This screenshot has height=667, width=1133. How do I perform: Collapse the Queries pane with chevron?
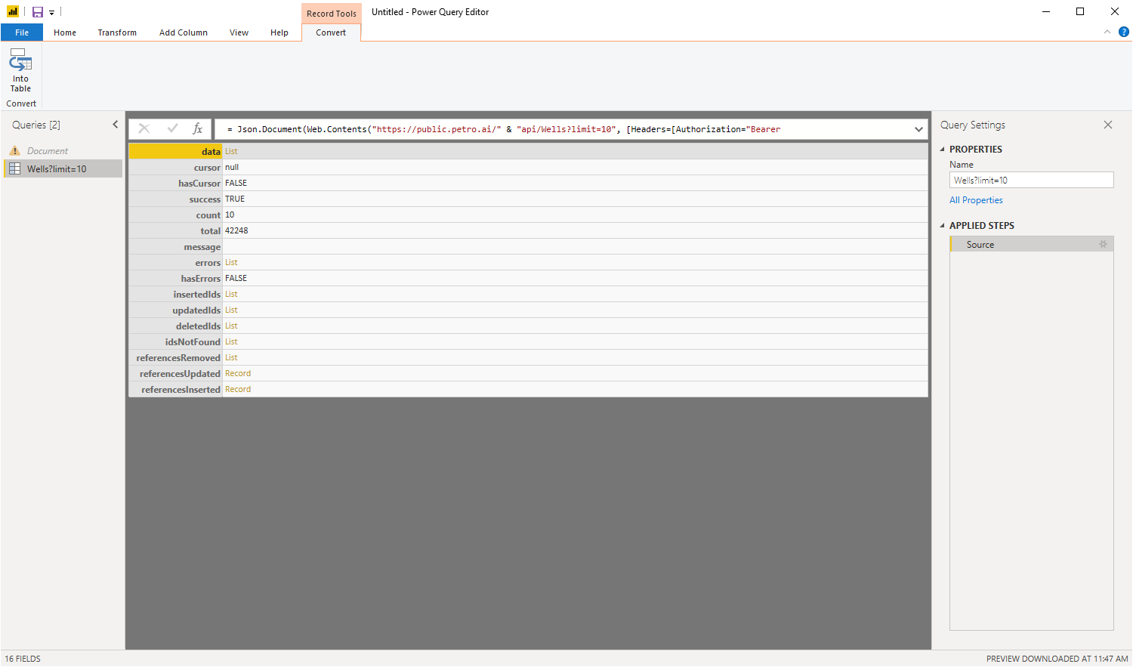coord(116,125)
